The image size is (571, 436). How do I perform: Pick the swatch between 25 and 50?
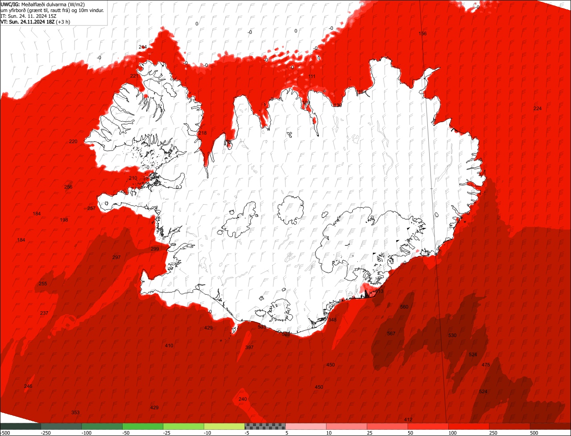coord(387,426)
